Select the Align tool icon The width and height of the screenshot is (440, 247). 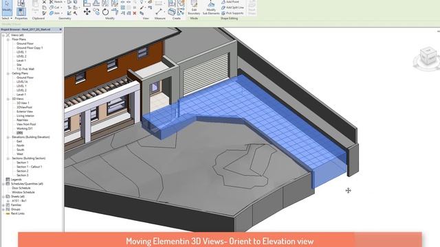click(87, 3)
